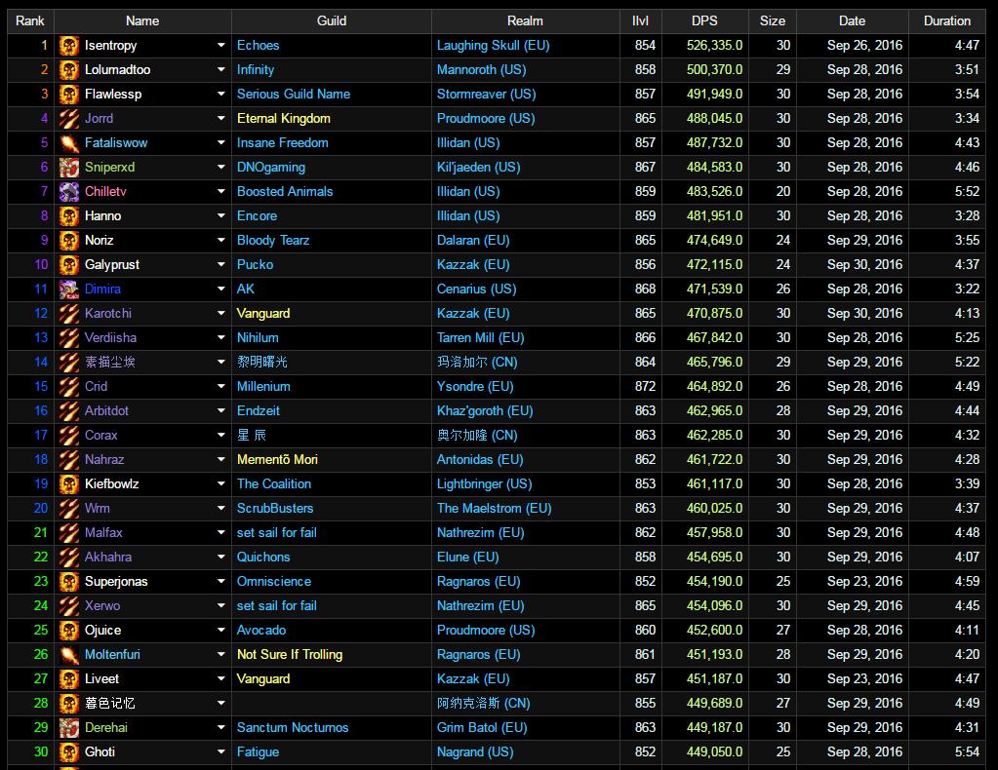The height and width of the screenshot is (770, 998).
Task: Click the icon beside Ojuice
Action: coord(68,630)
